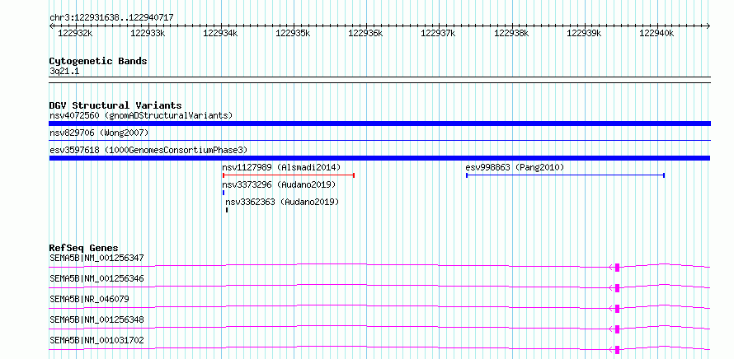Open transcript SEMA5B|NM_001256346 label
Screen dimensions: 734x359
[x=96, y=278]
